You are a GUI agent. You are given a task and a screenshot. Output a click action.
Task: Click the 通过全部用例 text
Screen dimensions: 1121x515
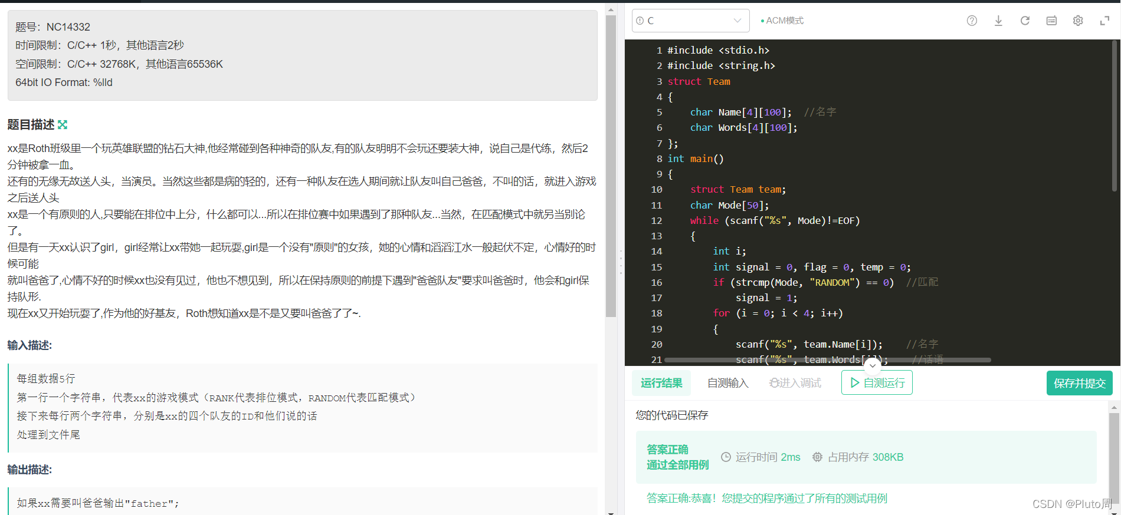pos(677,465)
